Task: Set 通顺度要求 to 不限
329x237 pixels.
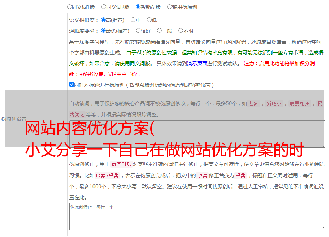Action: point(181,31)
